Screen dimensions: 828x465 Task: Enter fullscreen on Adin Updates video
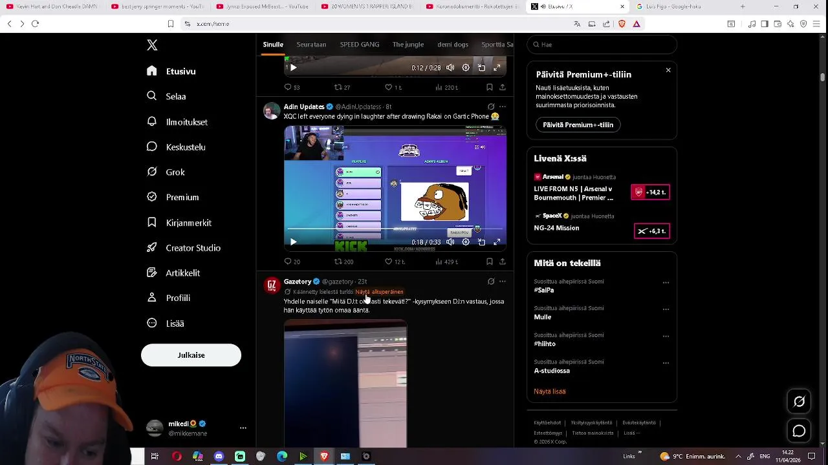point(497,242)
